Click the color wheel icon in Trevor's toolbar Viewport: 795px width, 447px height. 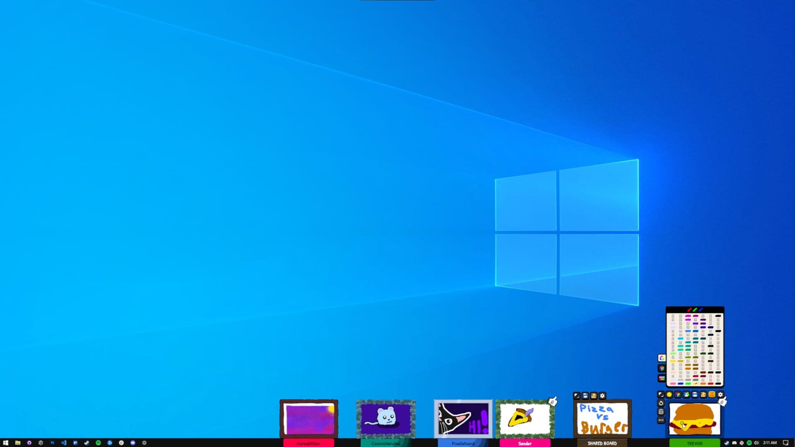(678, 394)
